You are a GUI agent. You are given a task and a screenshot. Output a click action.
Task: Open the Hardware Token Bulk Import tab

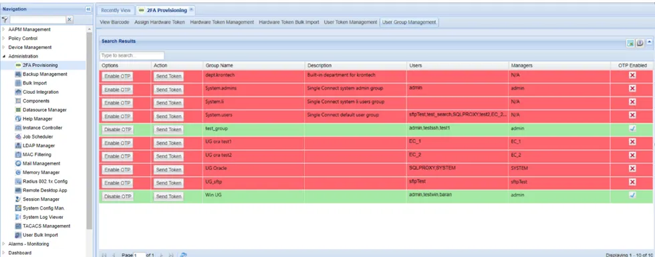(289, 22)
